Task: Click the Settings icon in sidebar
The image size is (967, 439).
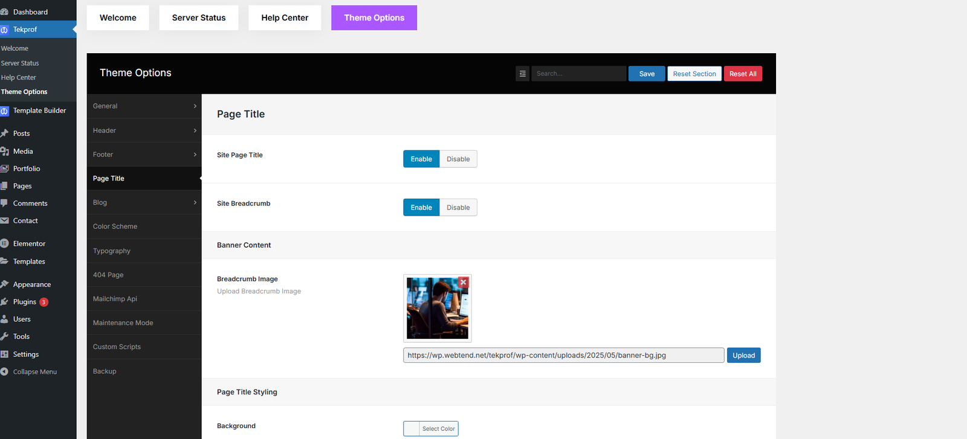Action: 4,354
